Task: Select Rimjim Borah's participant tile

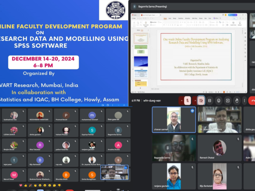Action: (14, 145)
